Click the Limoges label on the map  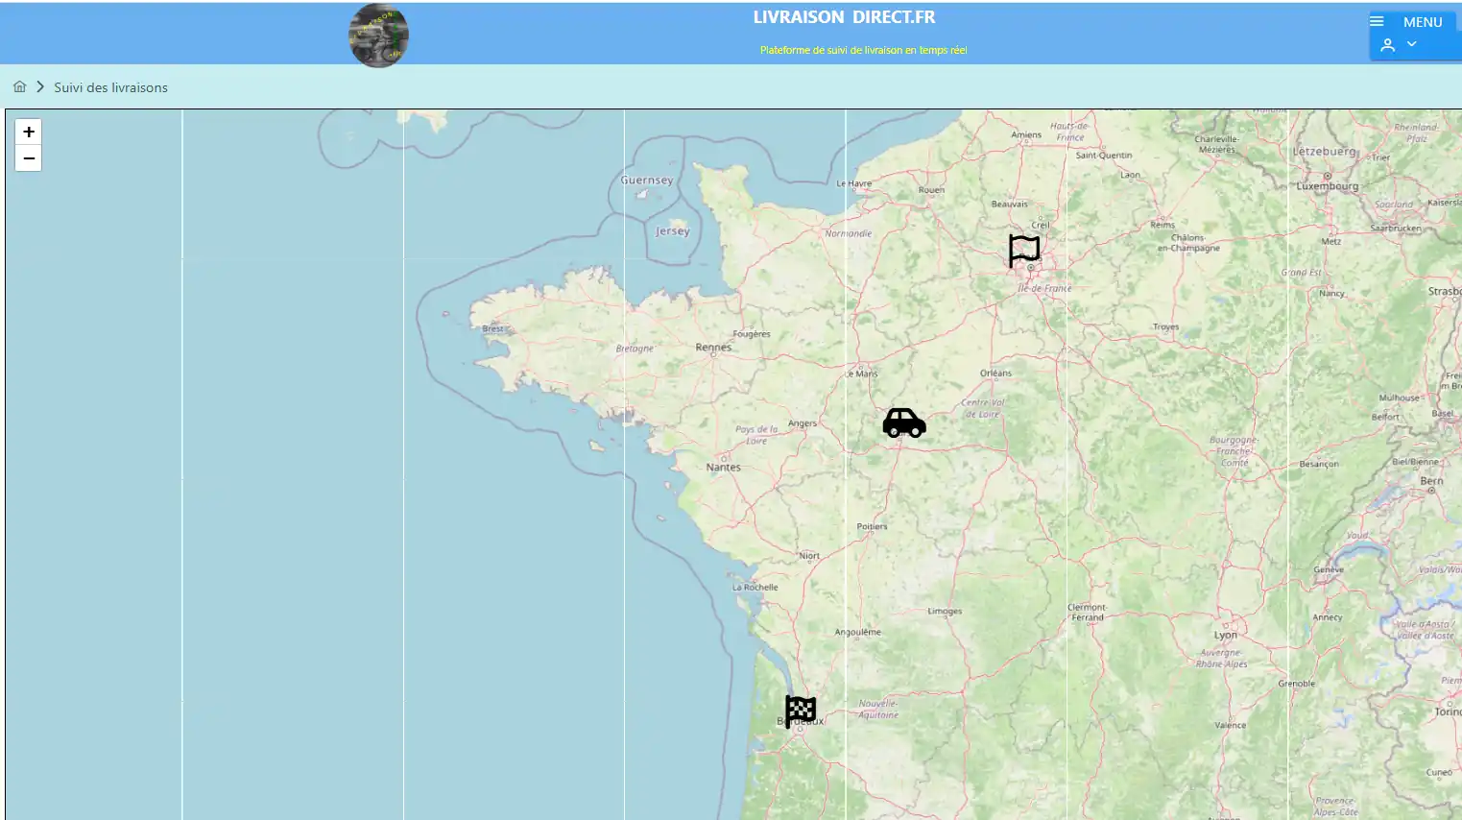pyautogui.click(x=945, y=611)
